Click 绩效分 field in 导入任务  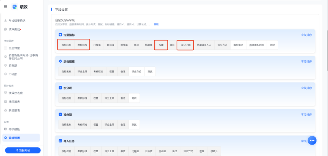[x=214, y=151]
